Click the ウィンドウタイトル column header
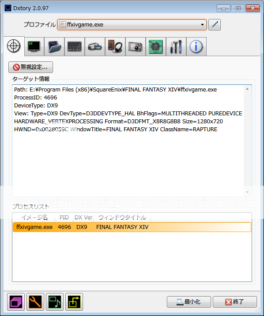Image resolution: width=264 pixels, height=316 pixels. pos(122,217)
